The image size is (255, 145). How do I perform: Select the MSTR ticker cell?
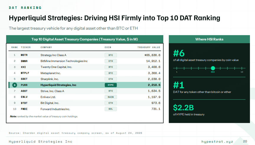pyautogui.click(x=24, y=55)
